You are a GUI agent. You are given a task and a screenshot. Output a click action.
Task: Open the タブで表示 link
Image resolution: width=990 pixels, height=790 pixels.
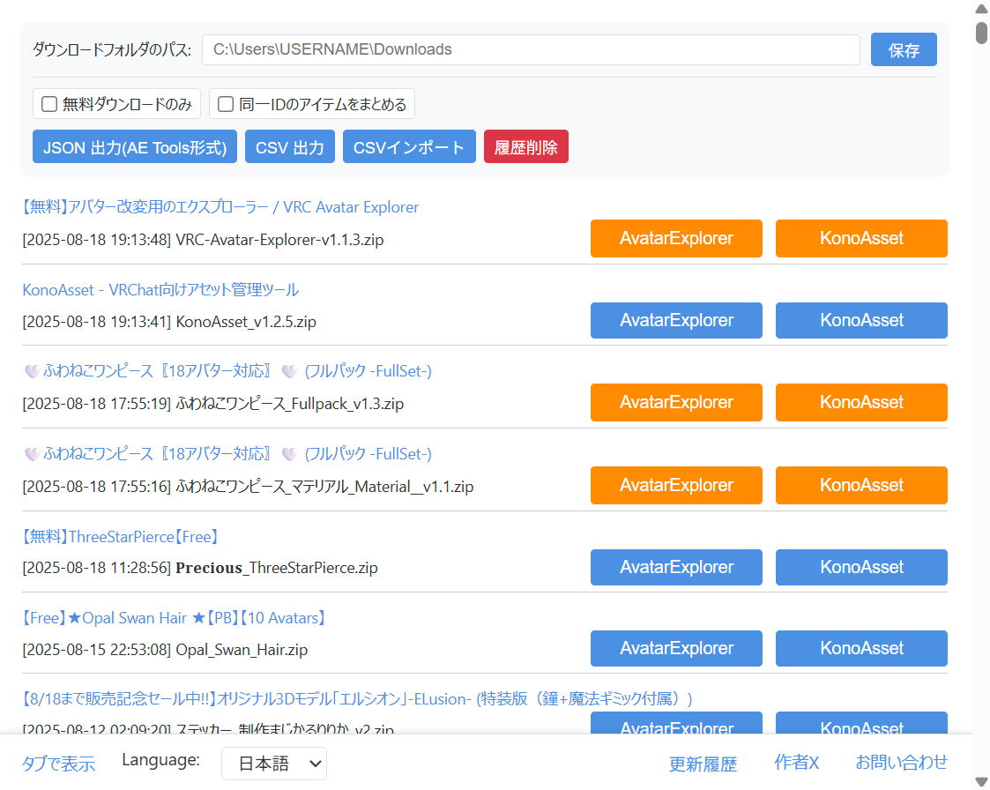pyautogui.click(x=58, y=764)
